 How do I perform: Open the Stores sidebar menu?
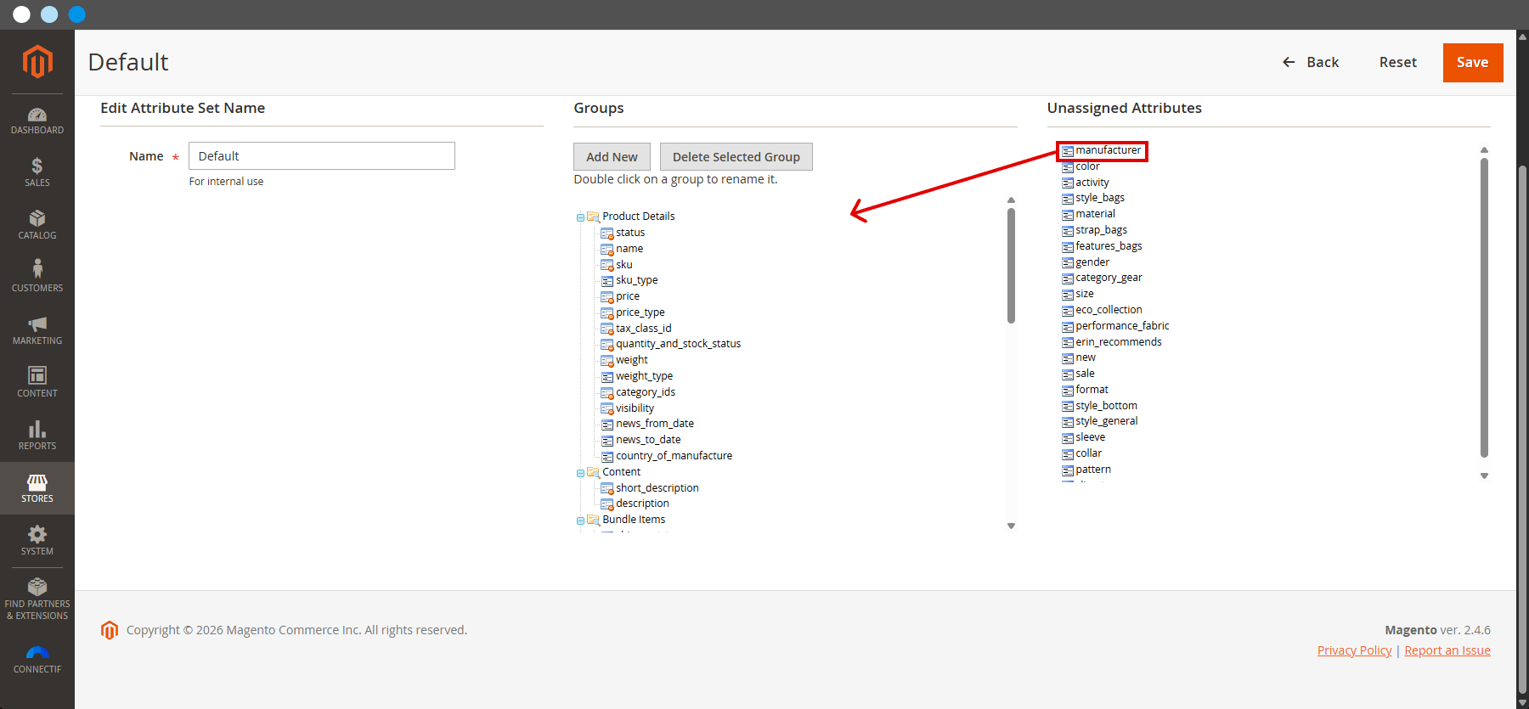click(x=37, y=488)
